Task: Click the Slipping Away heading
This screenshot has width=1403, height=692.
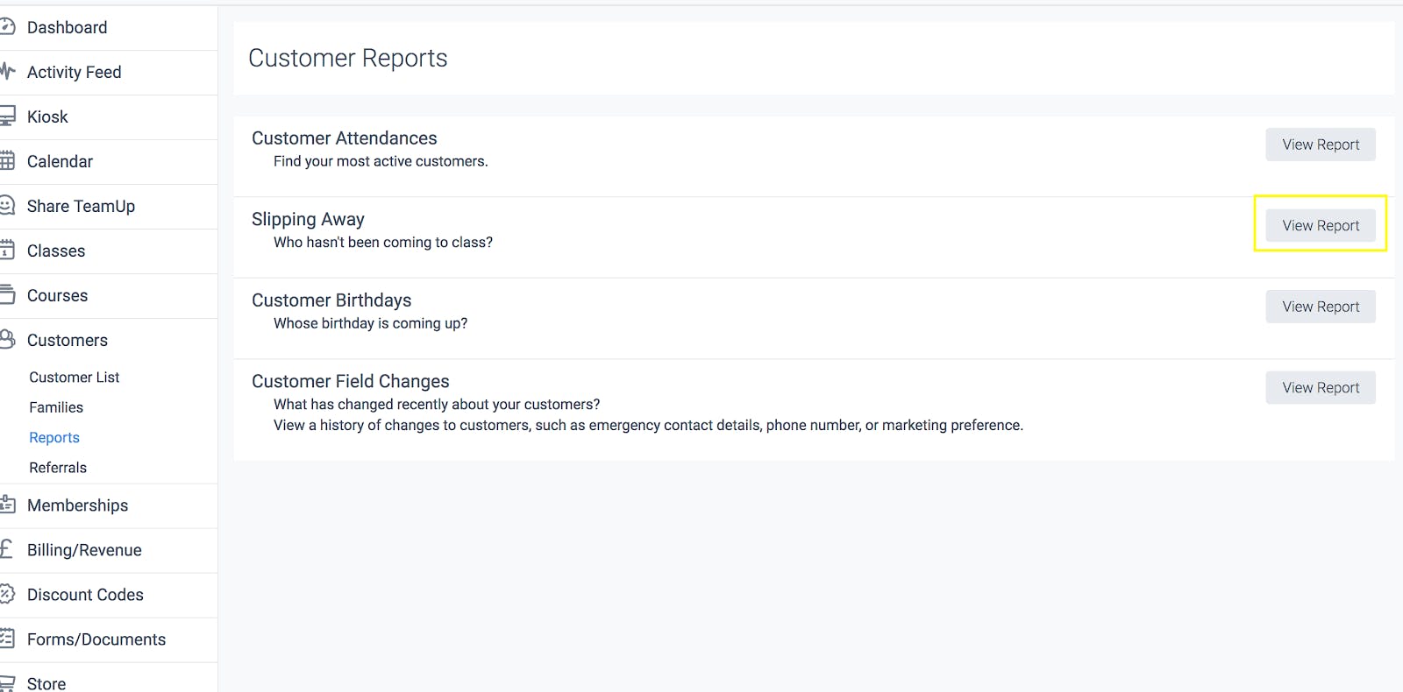Action: (x=308, y=219)
